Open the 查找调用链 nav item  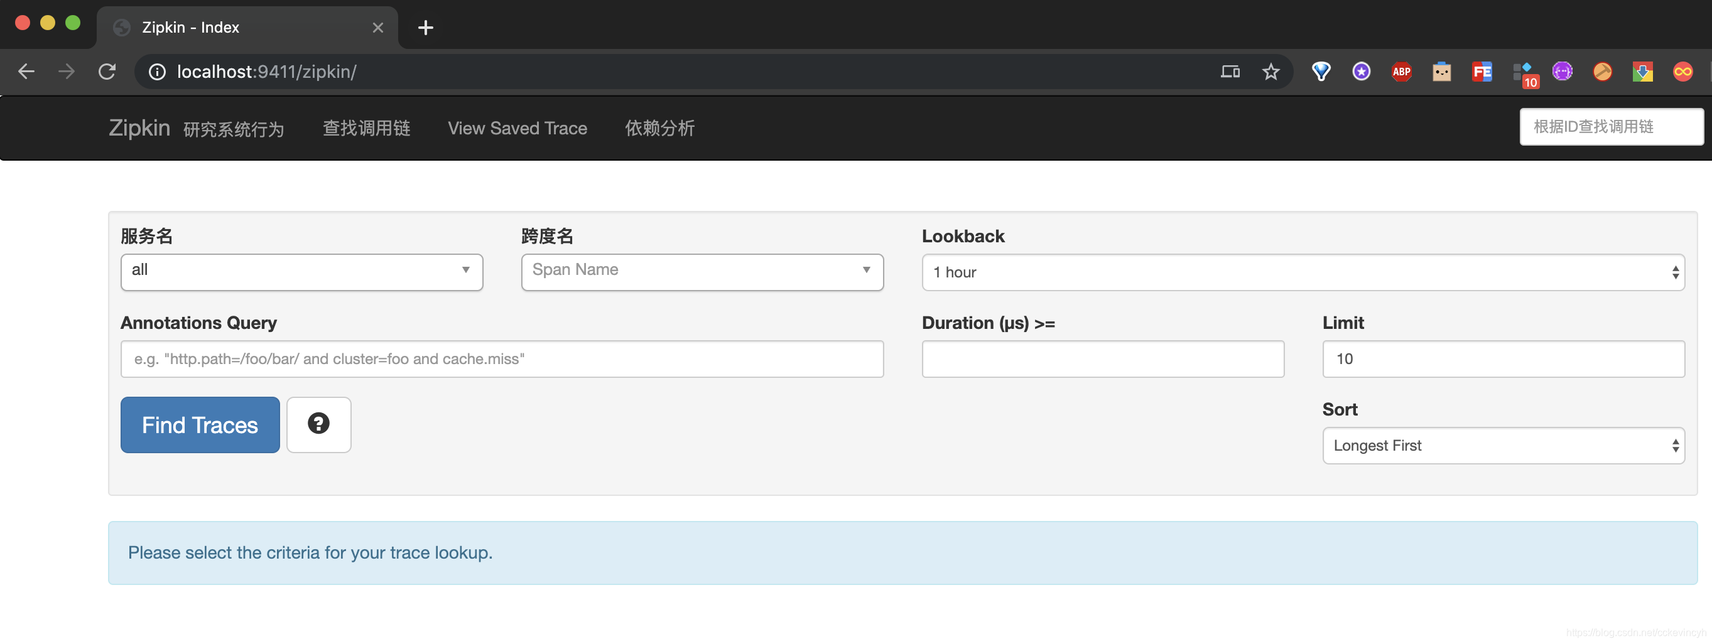366,128
